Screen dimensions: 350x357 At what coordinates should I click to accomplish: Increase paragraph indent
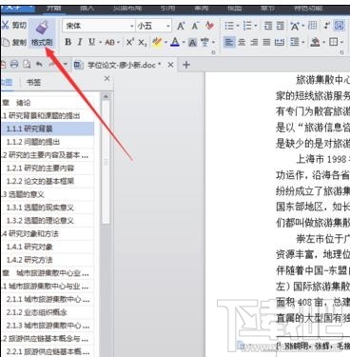tap(281, 26)
